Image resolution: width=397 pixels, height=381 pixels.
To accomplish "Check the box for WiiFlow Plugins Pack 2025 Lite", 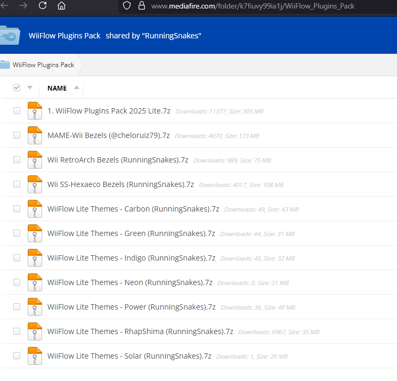I will pyautogui.click(x=17, y=111).
